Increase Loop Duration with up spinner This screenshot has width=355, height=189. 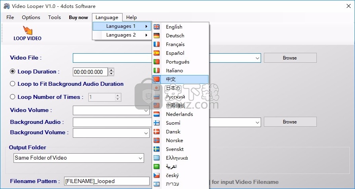[x=111, y=70]
